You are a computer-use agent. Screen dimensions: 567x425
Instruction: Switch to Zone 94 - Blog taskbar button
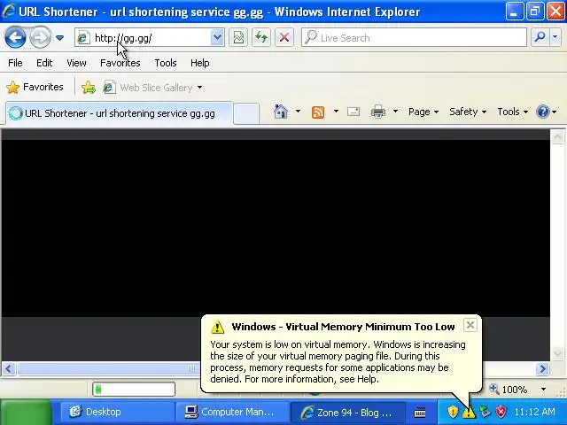(347, 412)
